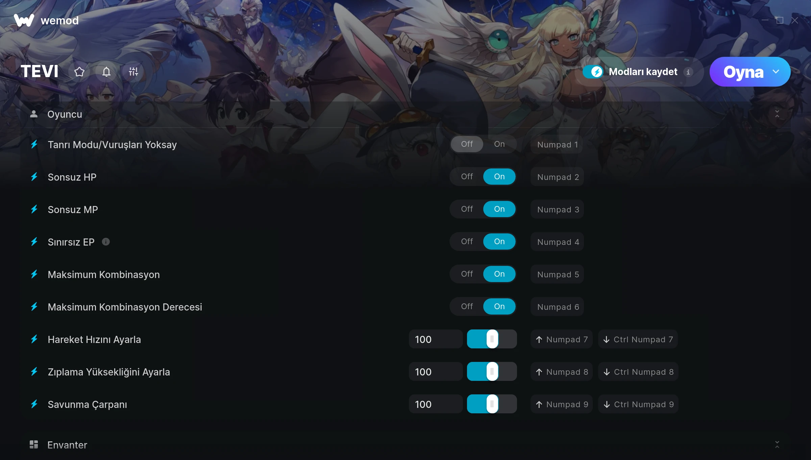This screenshot has height=460, width=811.
Task: Collapse the Oyuncu section
Action: [777, 114]
